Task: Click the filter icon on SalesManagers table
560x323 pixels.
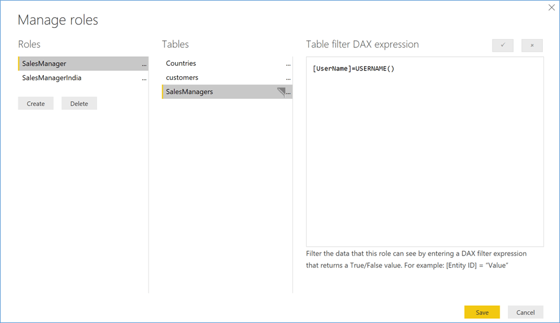Action: coord(281,92)
